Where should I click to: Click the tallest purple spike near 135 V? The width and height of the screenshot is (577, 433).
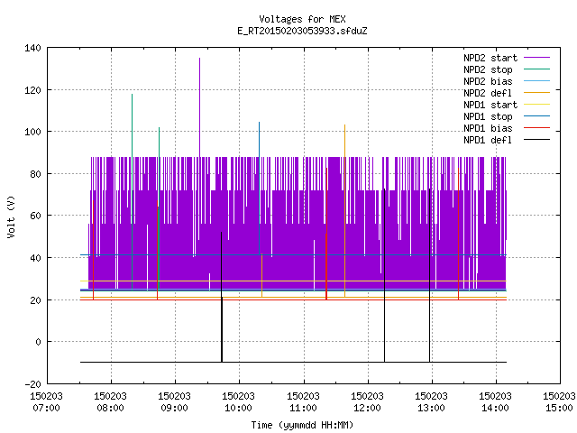click(200, 106)
